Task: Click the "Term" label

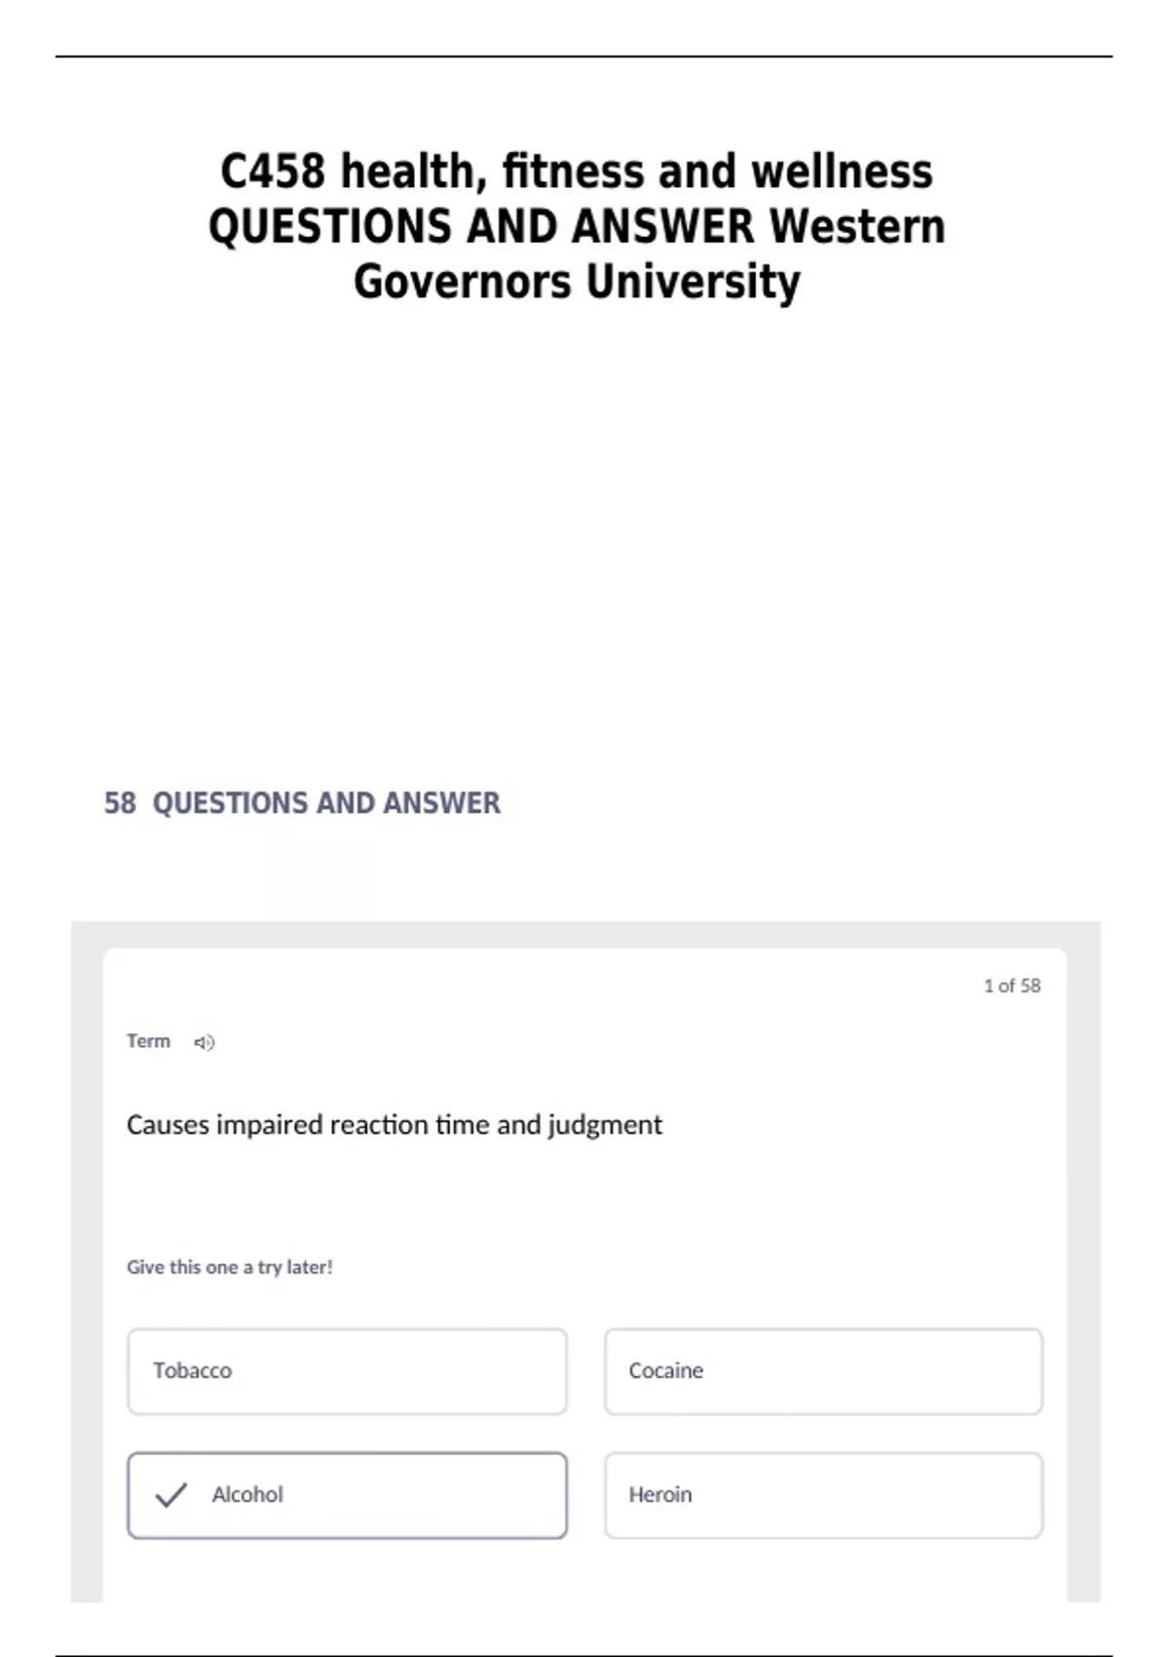Action: (x=148, y=1041)
